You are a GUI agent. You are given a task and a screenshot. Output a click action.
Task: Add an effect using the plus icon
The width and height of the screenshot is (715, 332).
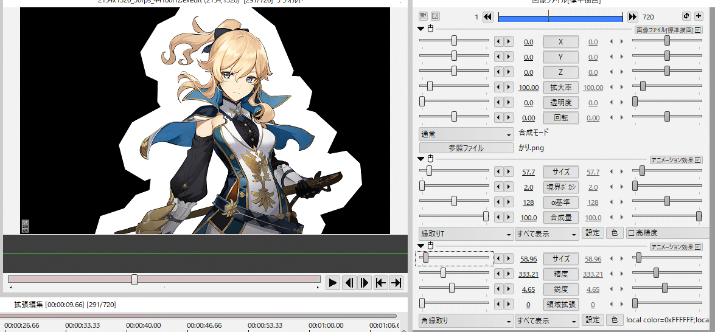[699, 16]
